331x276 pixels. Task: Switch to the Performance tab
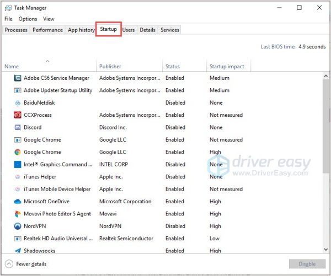pos(47,30)
